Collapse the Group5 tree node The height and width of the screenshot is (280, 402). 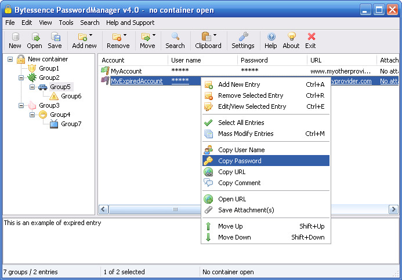point(32,87)
